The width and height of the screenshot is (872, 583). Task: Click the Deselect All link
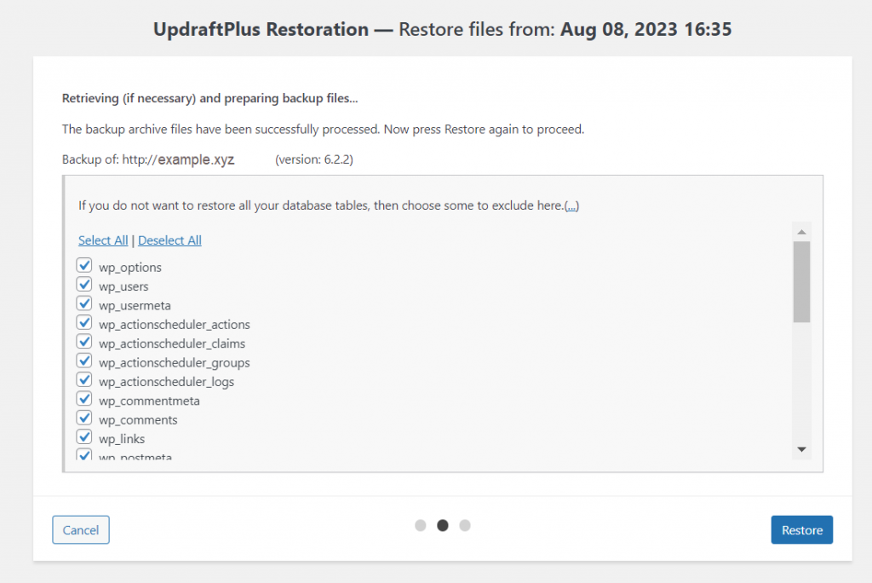(169, 240)
